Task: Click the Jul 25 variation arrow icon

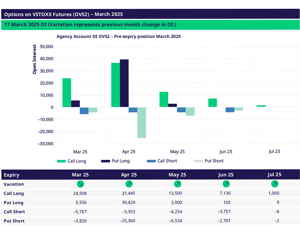Action: coord(275,184)
